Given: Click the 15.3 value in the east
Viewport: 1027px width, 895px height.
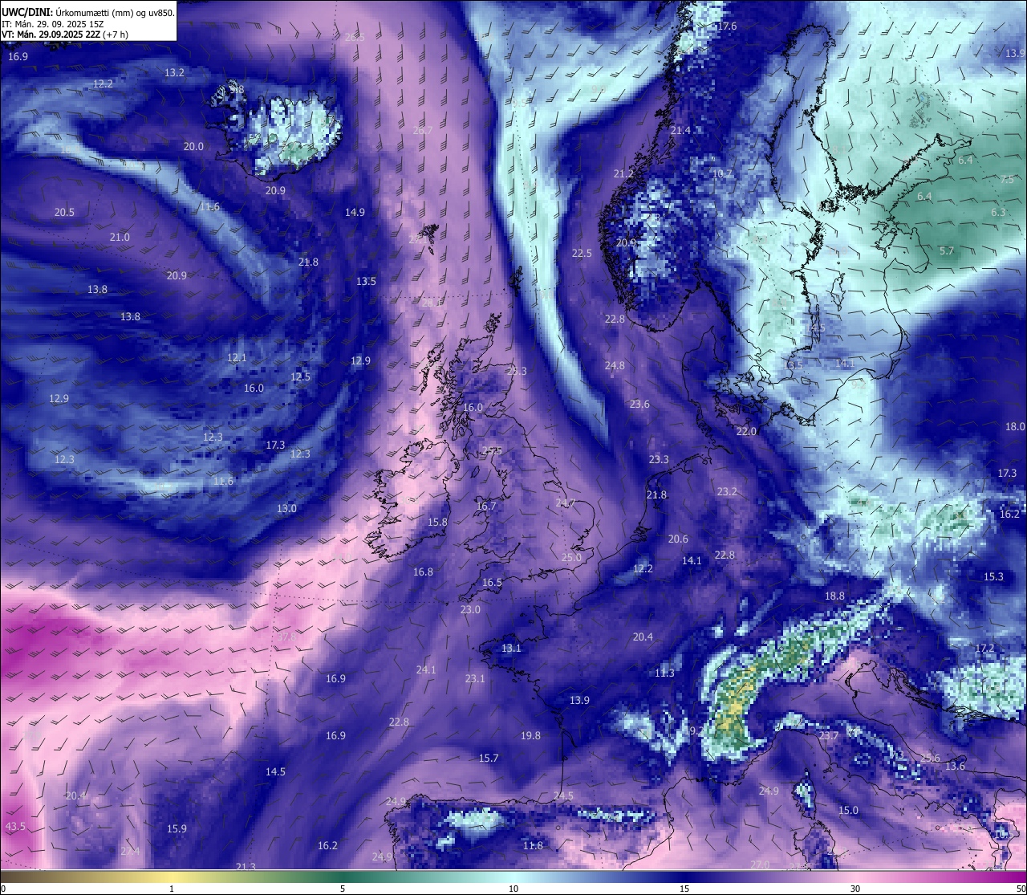Looking at the screenshot, I should pyautogui.click(x=993, y=576).
